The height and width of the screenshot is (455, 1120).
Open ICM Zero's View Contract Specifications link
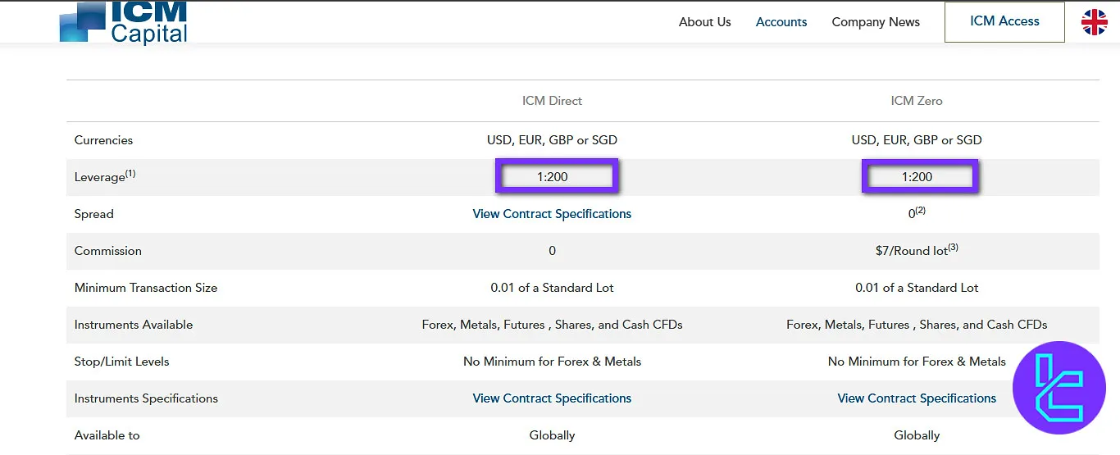[917, 398]
